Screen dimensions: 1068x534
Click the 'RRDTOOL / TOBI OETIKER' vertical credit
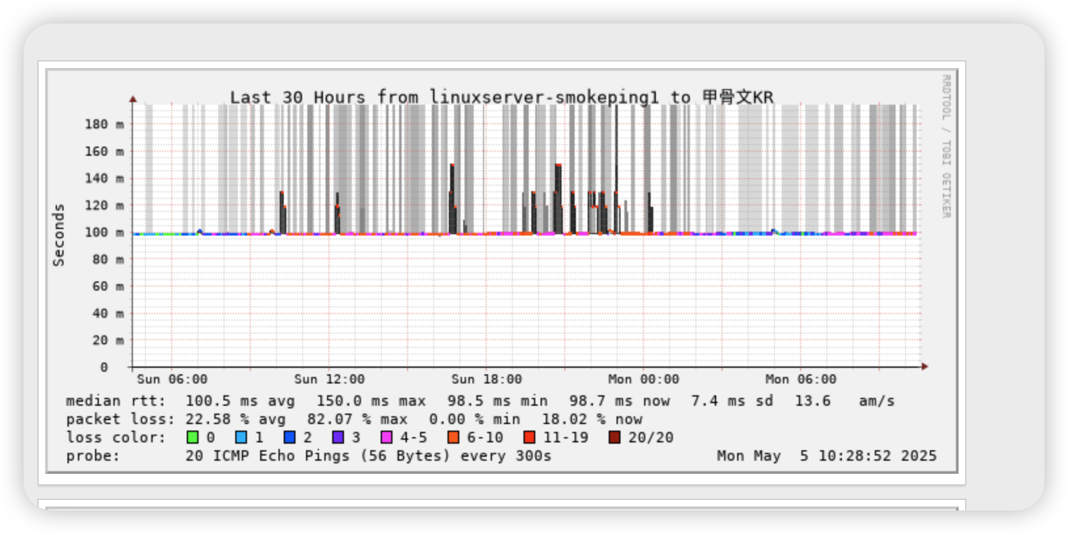coord(946,146)
